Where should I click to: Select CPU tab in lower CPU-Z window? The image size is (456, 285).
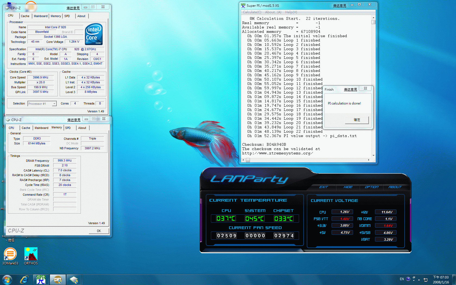pos(11,128)
